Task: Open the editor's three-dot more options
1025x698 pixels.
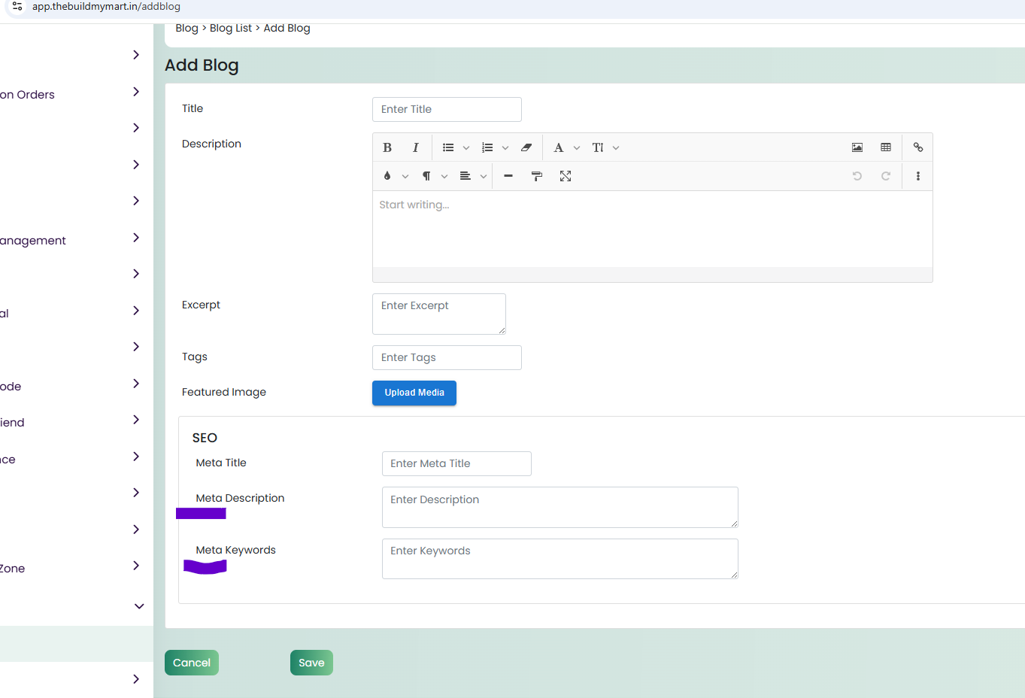Action: (918, 176)
